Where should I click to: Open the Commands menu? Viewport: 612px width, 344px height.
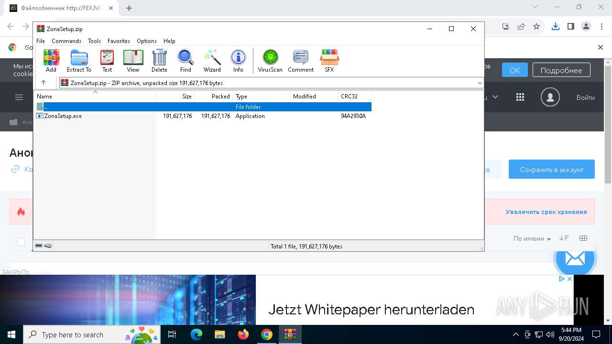(66, 41)
